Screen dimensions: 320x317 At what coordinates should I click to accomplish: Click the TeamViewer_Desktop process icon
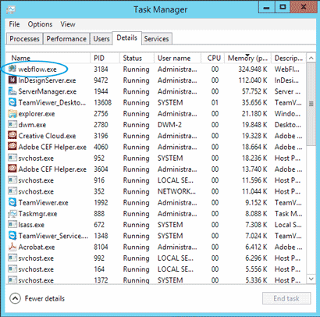tap(12, 102)
